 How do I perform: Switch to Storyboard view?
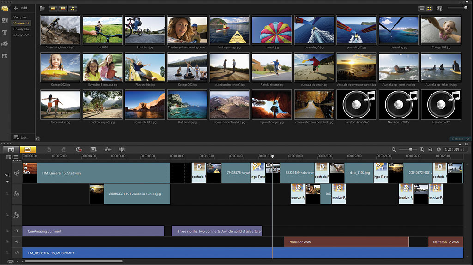(x=12, y=149)
